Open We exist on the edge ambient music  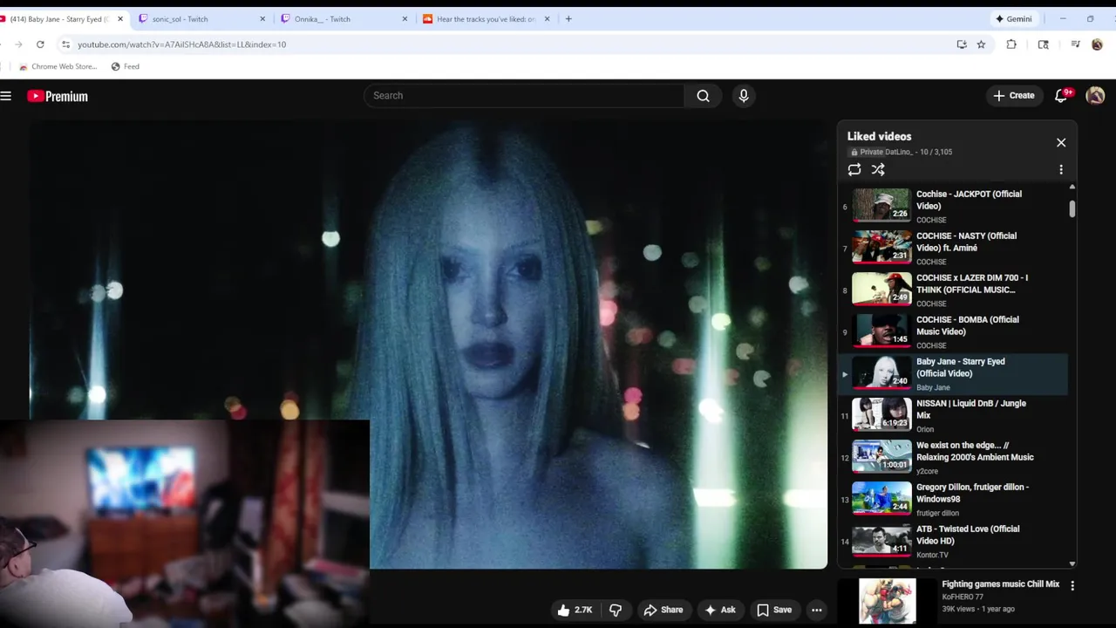pyautogui.click(x=953, y=457)
